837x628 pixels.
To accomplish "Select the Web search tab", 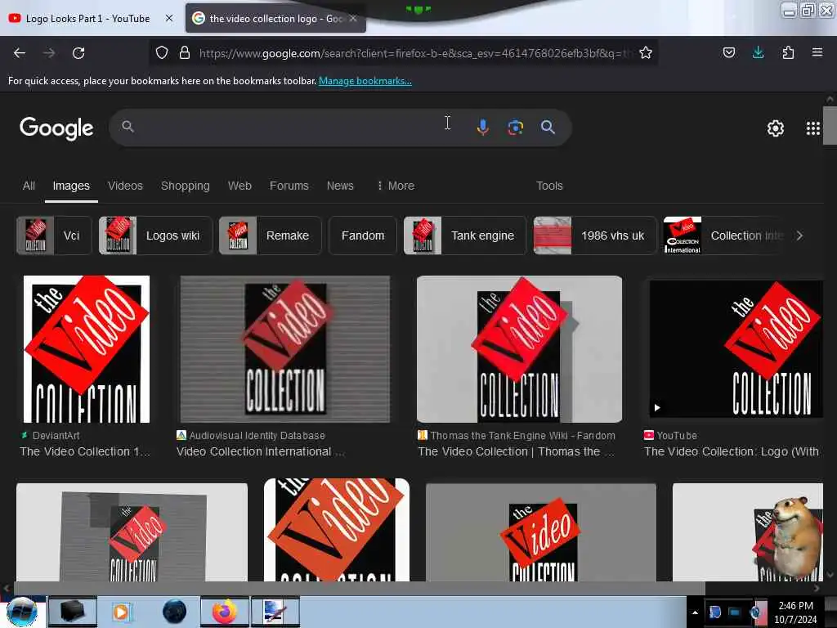I will click(239, 186).
